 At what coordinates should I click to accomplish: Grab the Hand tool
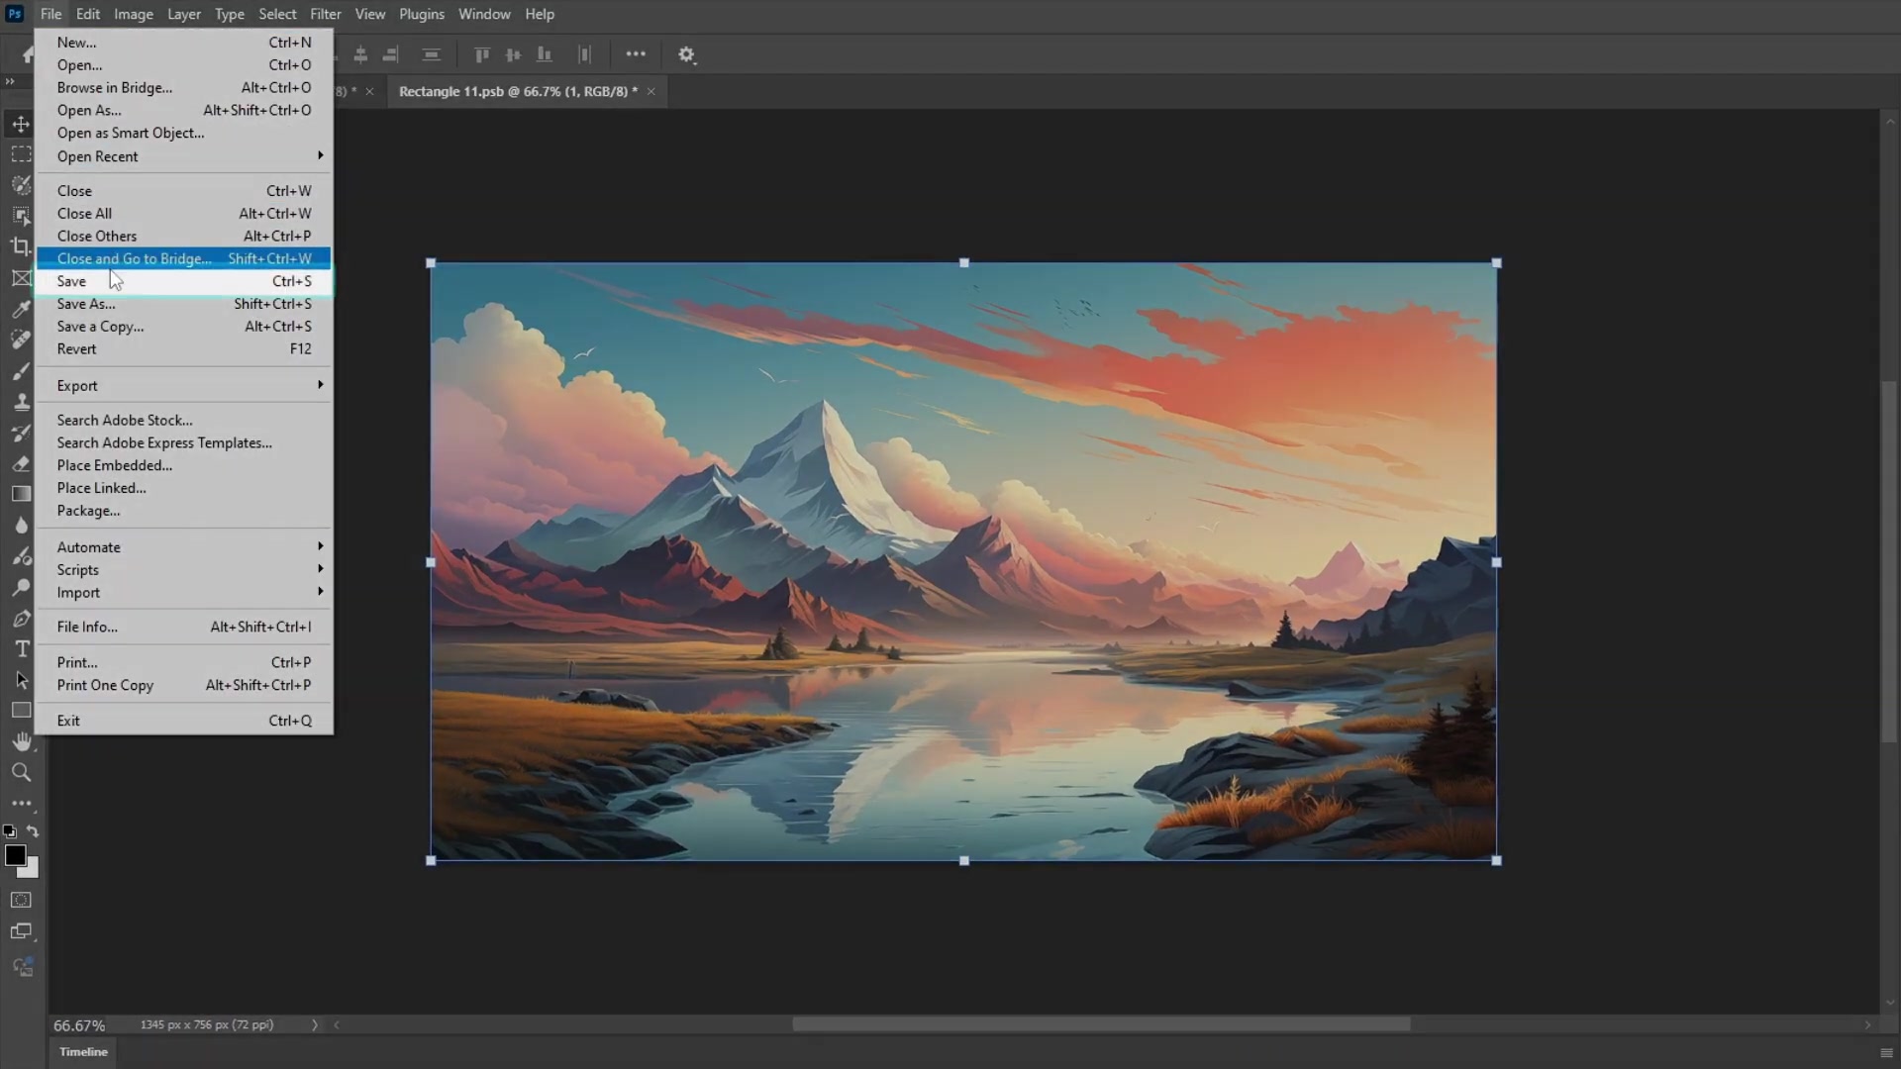click(21, 741)
